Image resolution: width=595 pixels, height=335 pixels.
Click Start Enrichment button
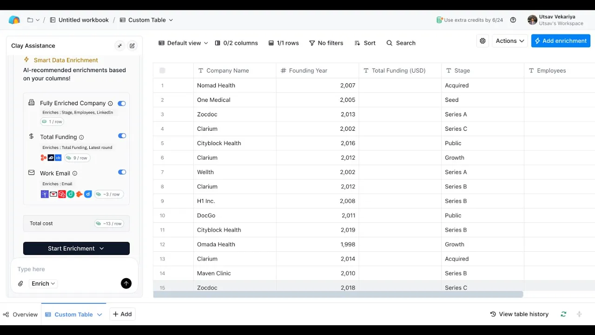76,248
